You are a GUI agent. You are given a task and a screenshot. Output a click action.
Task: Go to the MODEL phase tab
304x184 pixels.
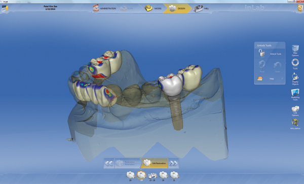point(153,8)
